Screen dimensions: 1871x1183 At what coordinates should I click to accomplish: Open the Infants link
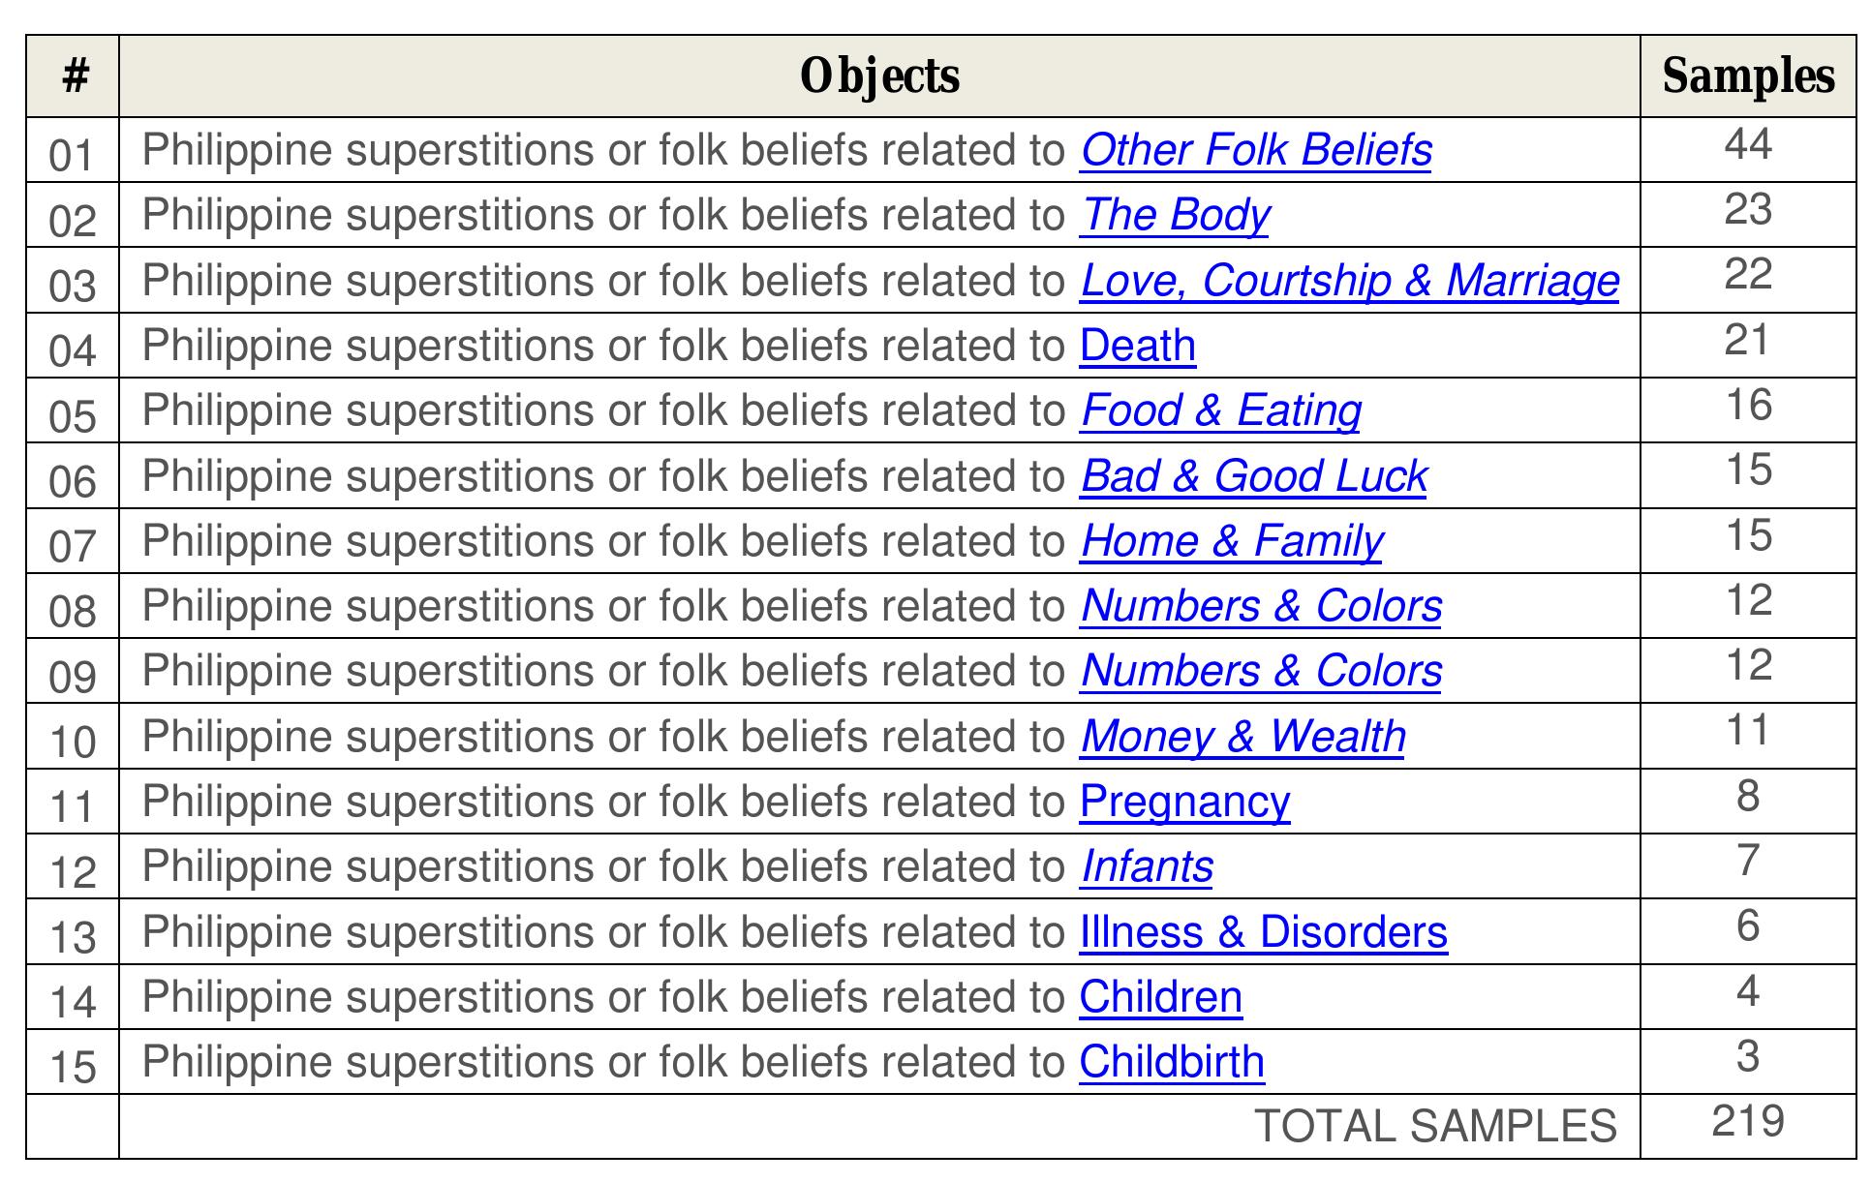click(1147, 866)
